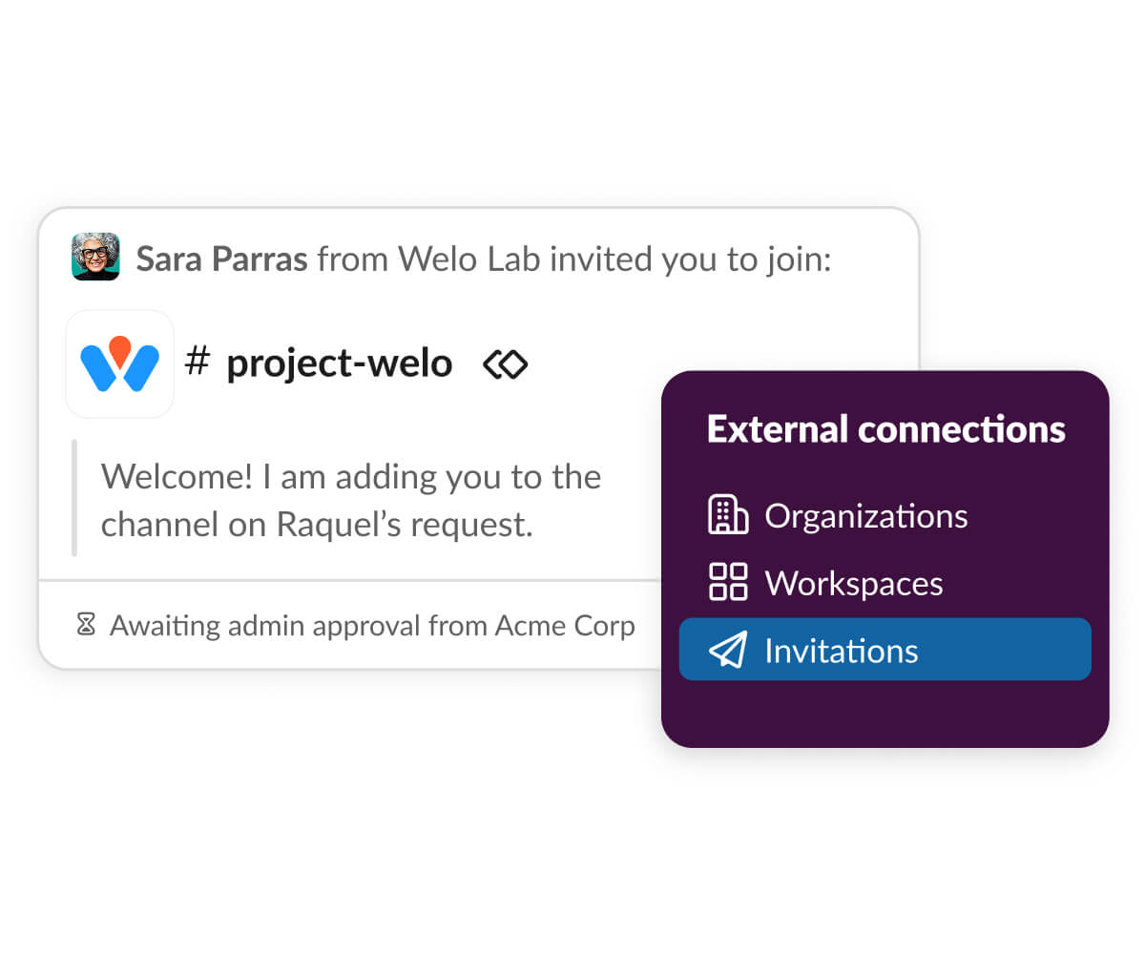Viewport: 1145px width, 954px height.
Task: Click the shared channel diamond icon
Action: (x=506, y=363)
